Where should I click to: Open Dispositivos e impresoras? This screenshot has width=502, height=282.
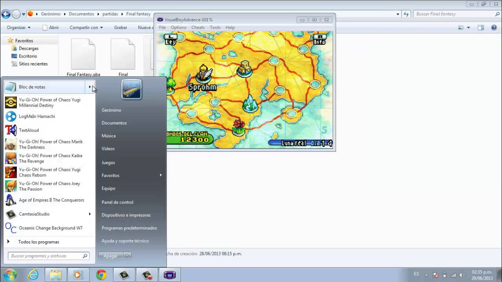click(126, 215)
